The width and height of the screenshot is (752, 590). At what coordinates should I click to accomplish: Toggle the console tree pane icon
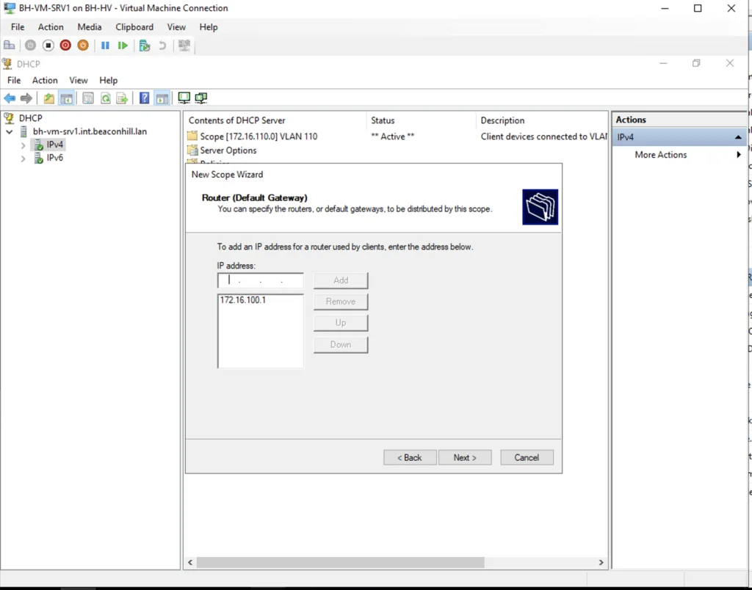click(66, 98)
